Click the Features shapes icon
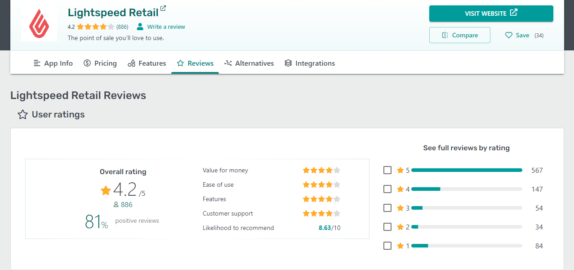The image size is (574, 270). [132, 63]
